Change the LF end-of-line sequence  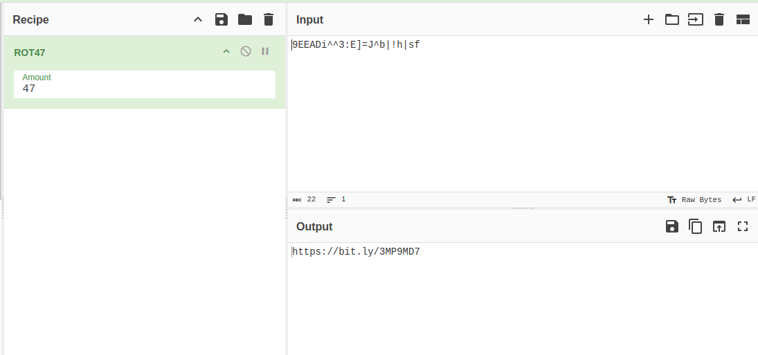pos(744,199)
